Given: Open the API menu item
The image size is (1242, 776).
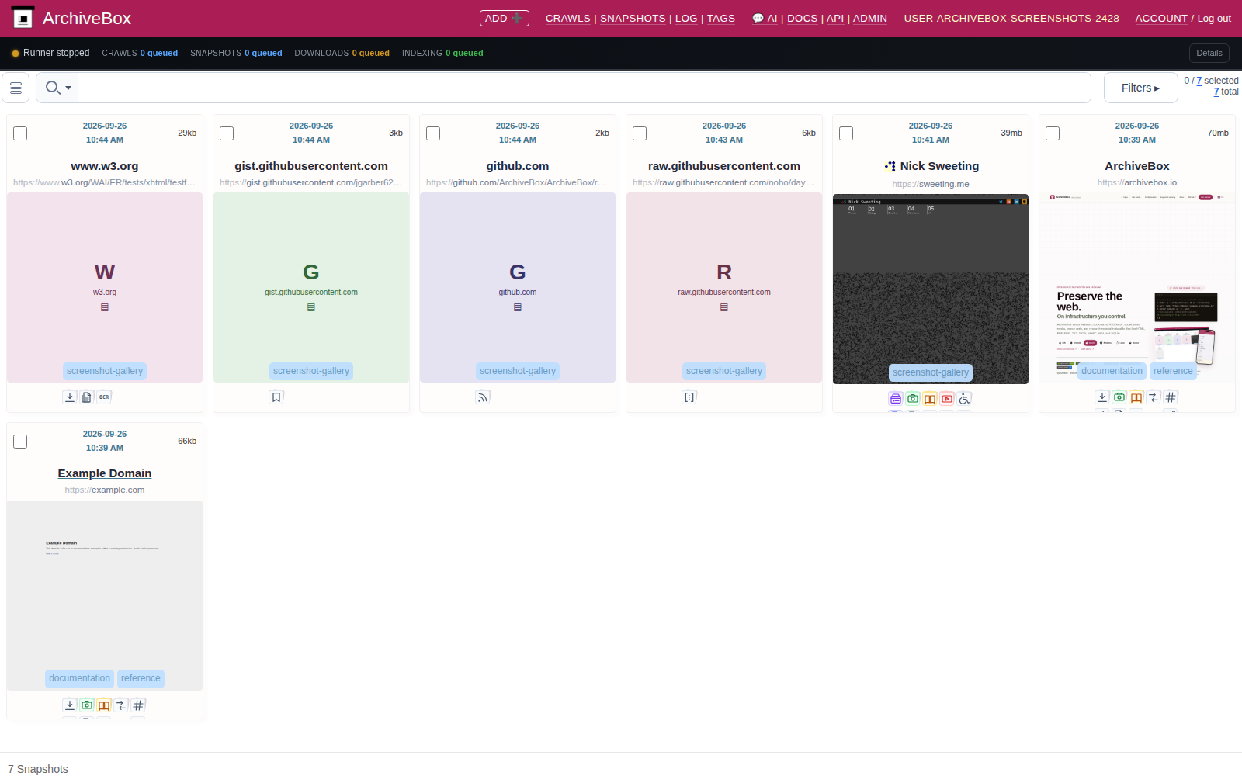Looking at the screenshot, I should pyautogui.click(x=835, y=18).
